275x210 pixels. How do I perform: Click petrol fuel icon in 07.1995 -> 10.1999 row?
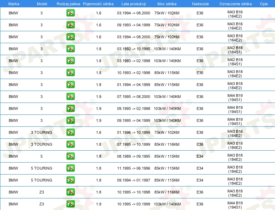pos(70,144)
